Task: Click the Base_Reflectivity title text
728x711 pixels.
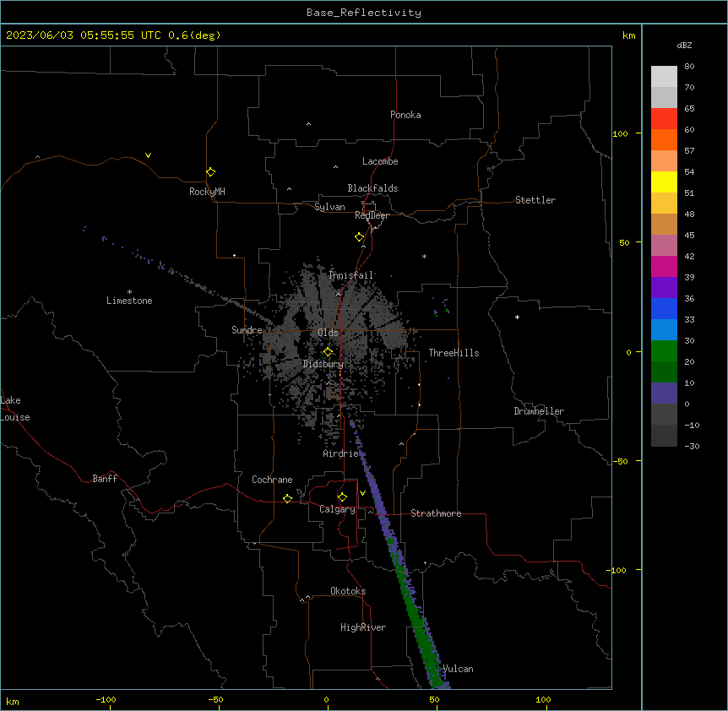Action: (364, 13)
